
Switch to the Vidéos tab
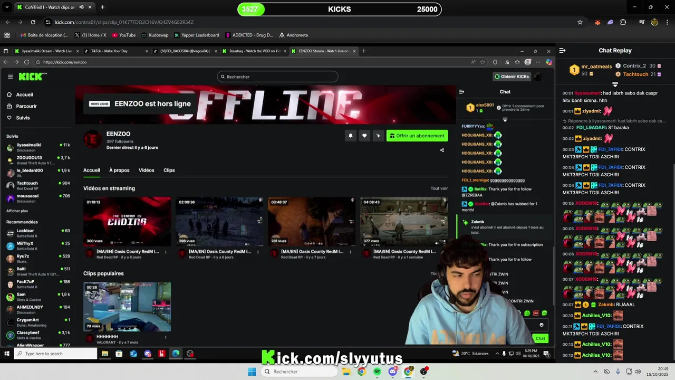click(x=146, y=170)
